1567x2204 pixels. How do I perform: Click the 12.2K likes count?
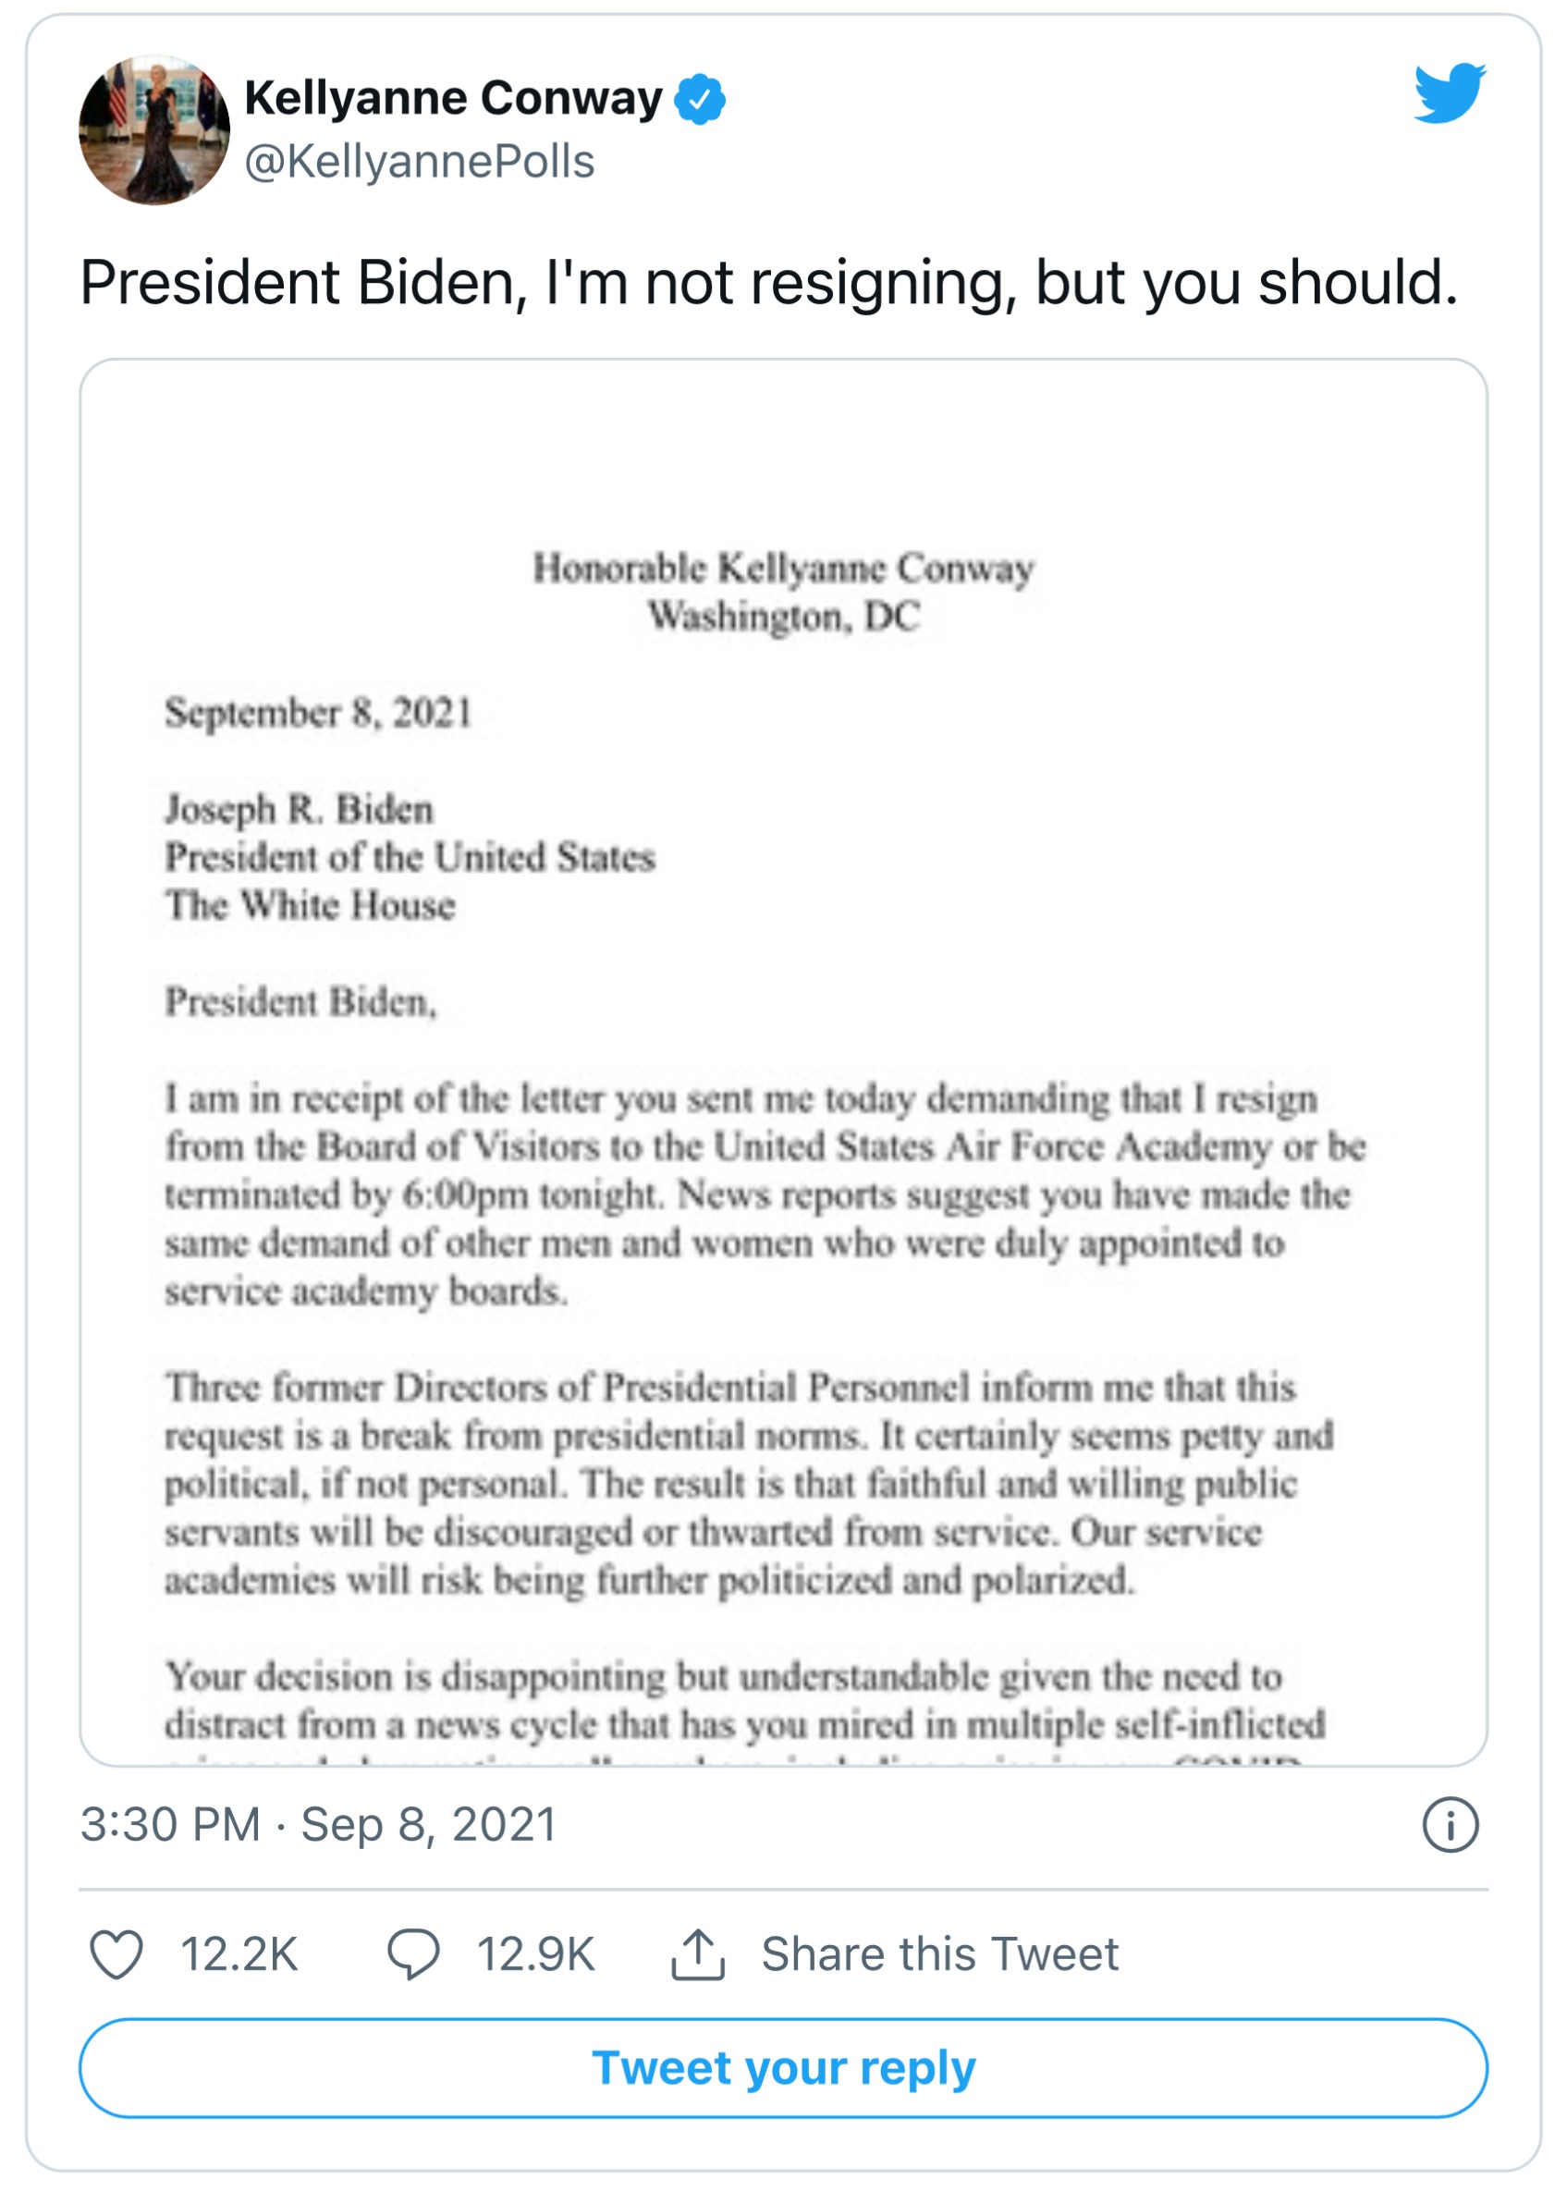point(239,1954)
